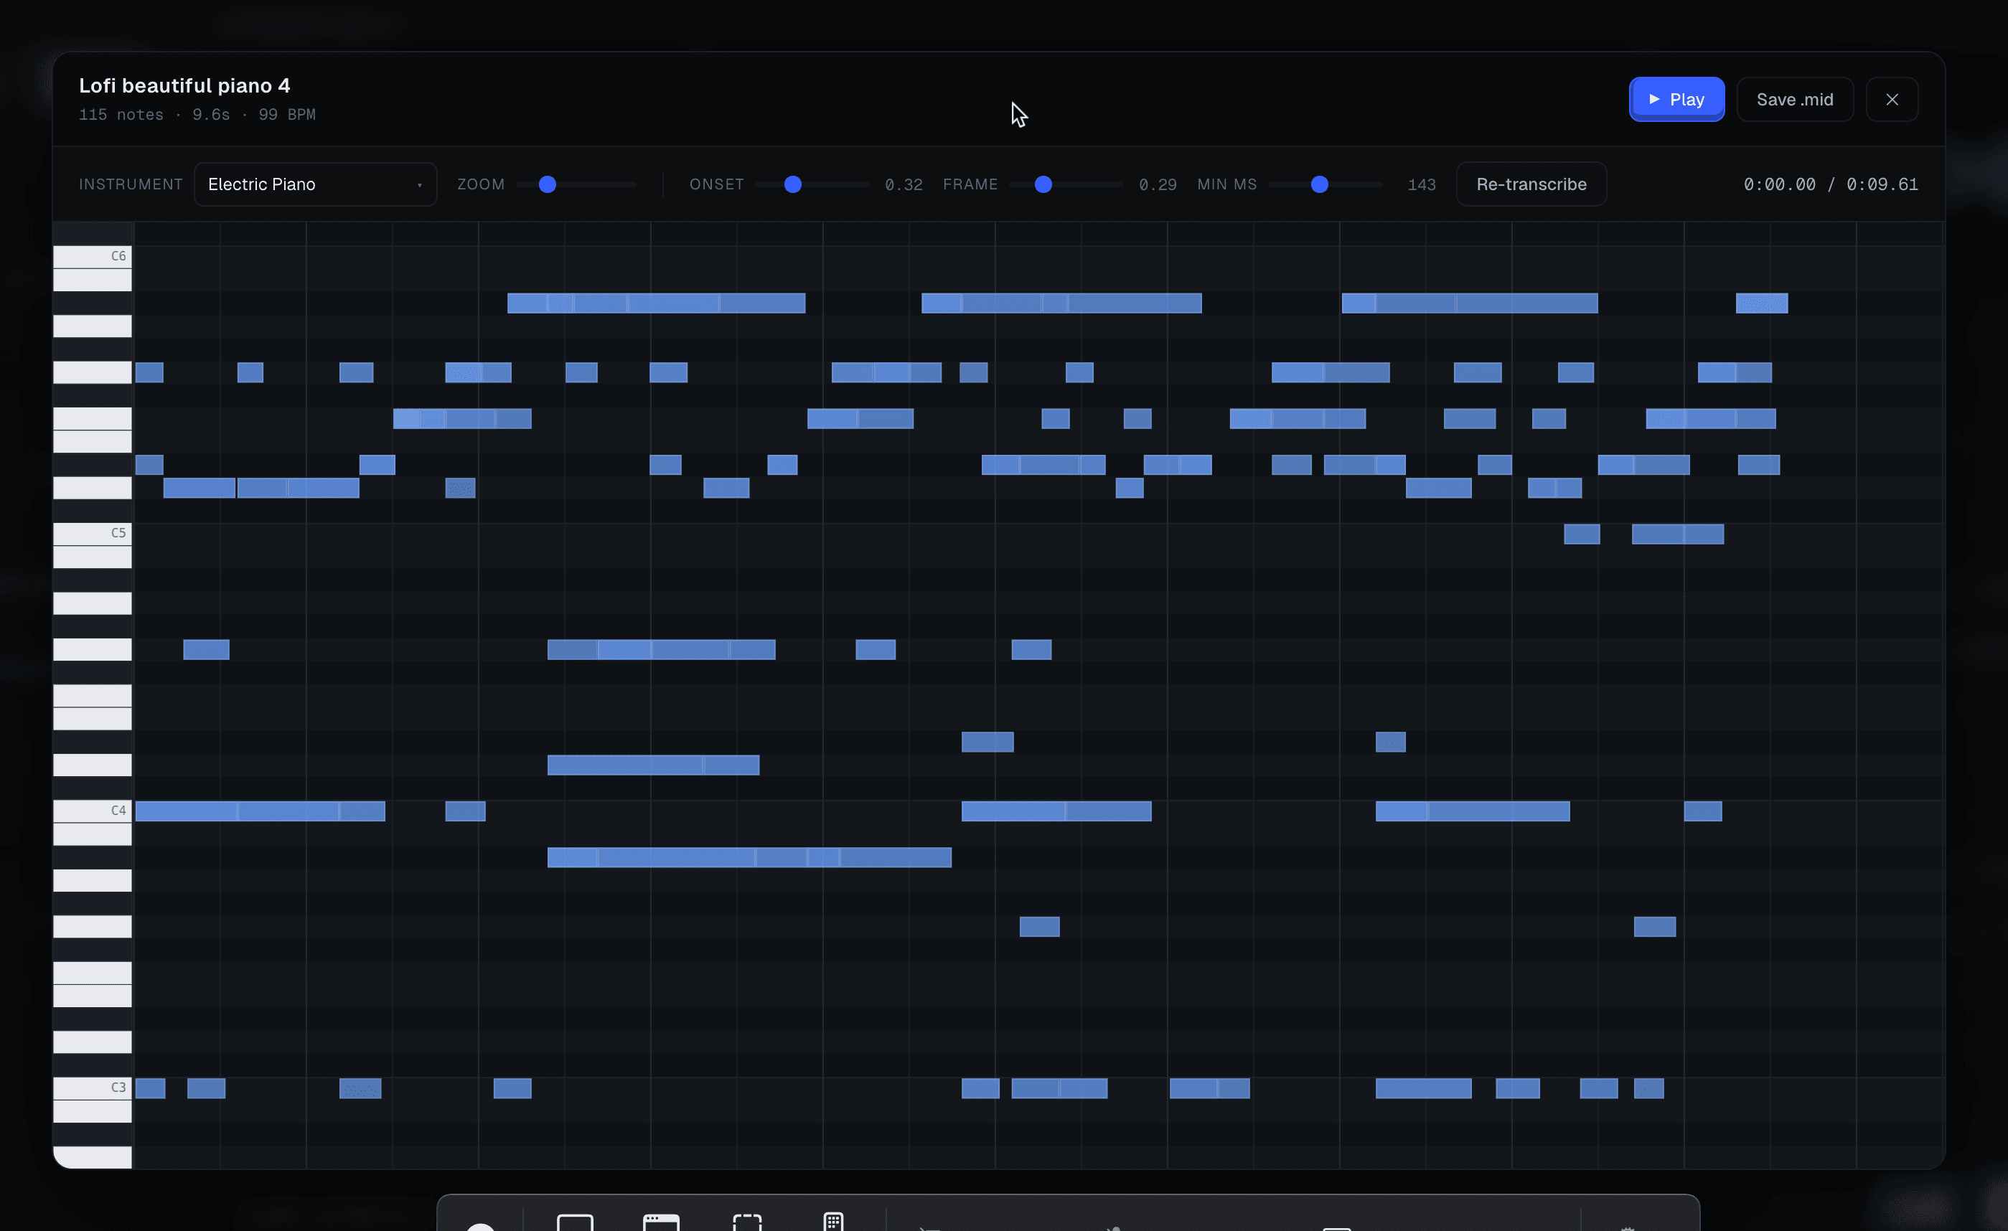Open the Electric Piano instrument dropdown
2008x1231 pixels.
[x=315, y=184]
